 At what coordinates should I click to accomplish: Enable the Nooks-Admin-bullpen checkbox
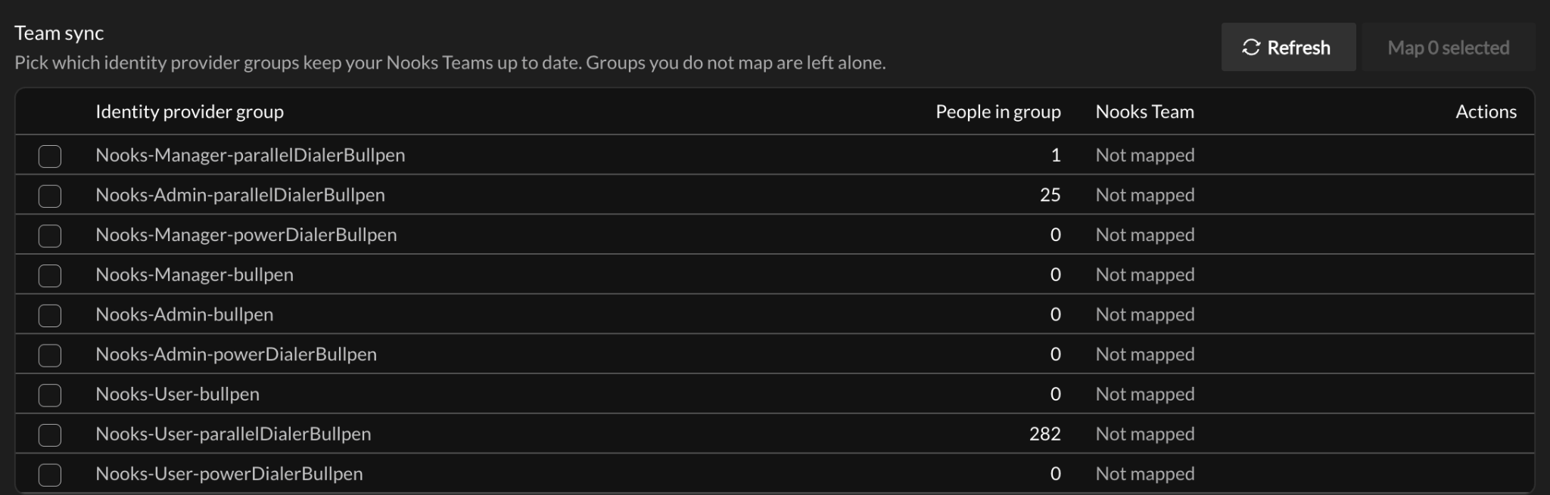[x=50, y=316]
